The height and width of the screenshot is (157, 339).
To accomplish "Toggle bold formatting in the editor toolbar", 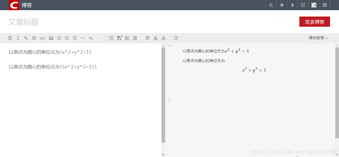I will tap(10, 38).
